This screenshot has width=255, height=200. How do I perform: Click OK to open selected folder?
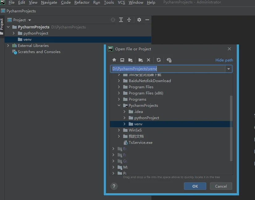pos(195,186)
